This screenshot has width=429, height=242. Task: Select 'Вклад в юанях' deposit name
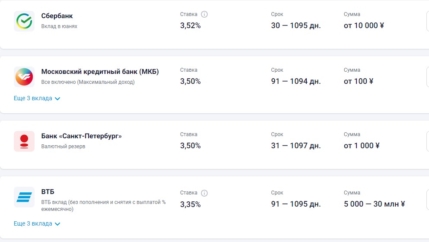tap(59, 26)
